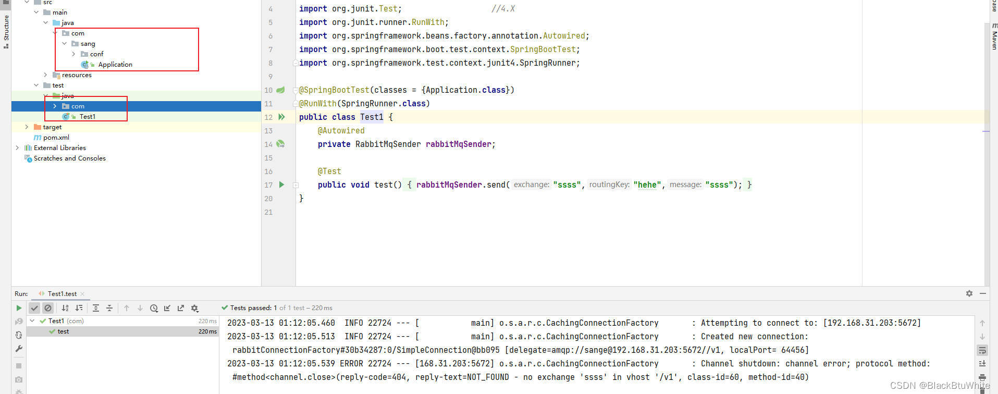
Task: Collapse Test1 (com) node in results
Action: (x=32, y=321)
